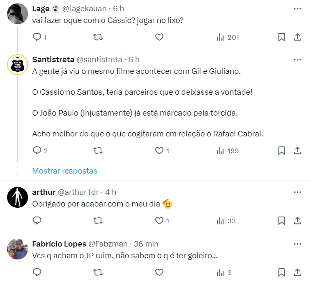This screenshot has height=287, width=311.
Task: Open Santistreta tweet's three-dot menu
Action: click(297, 60)
